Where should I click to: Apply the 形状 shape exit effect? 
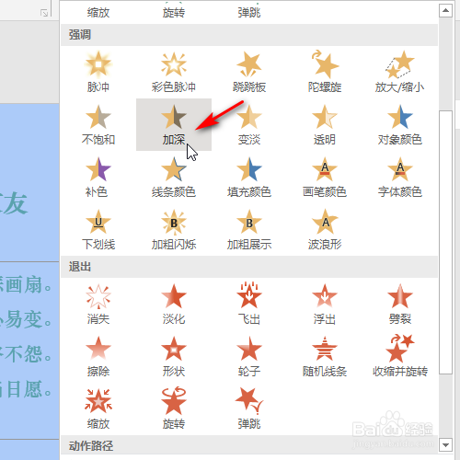[174, 357]
